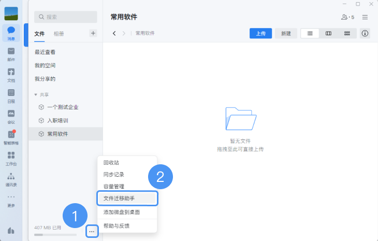Open 工作台 workbench icon in sidebar
The height and width of the screenshot is (241, 378).
[x=11, y=157]
